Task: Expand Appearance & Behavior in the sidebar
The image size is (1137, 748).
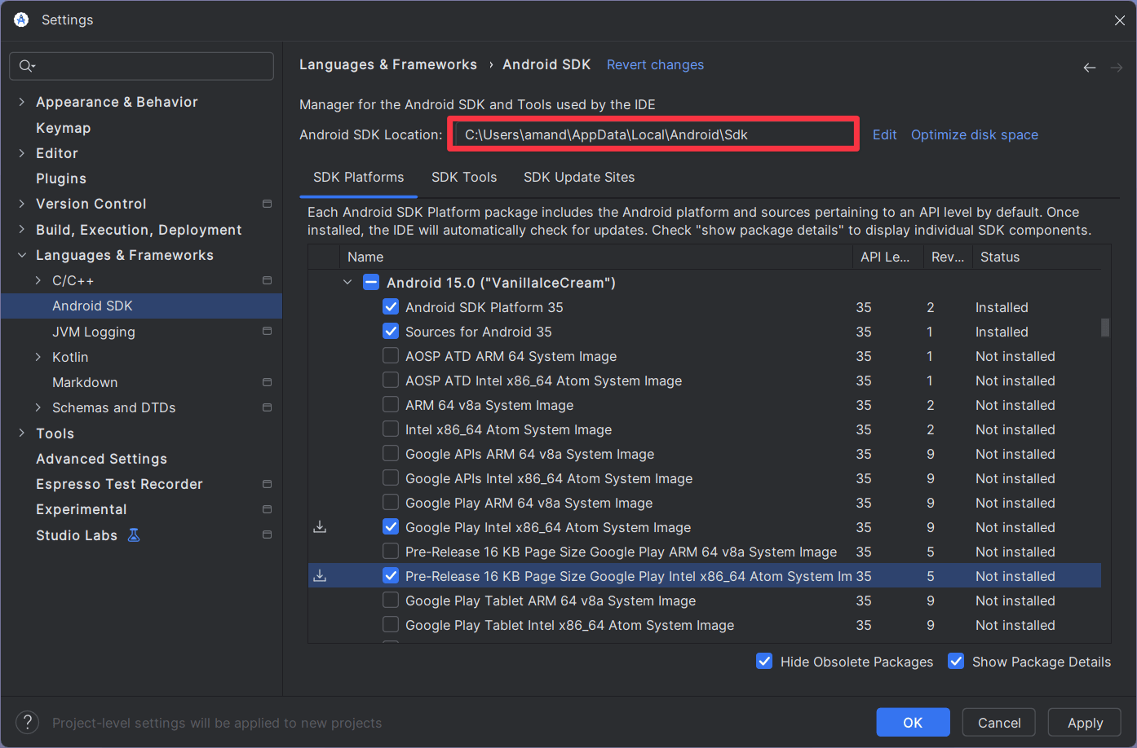Action: click(20, 102)
